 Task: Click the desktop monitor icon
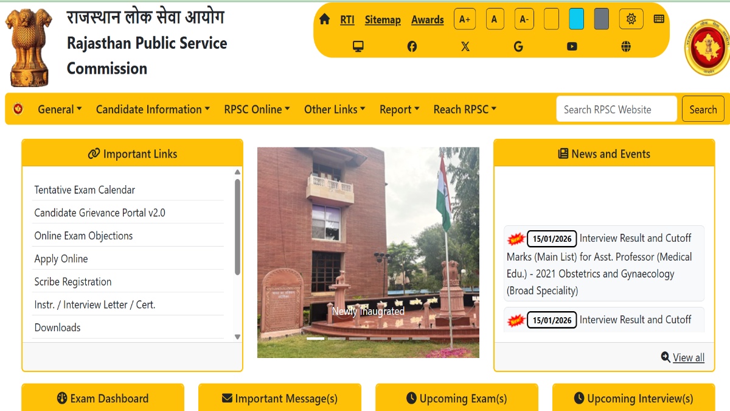tap(358, 46)
